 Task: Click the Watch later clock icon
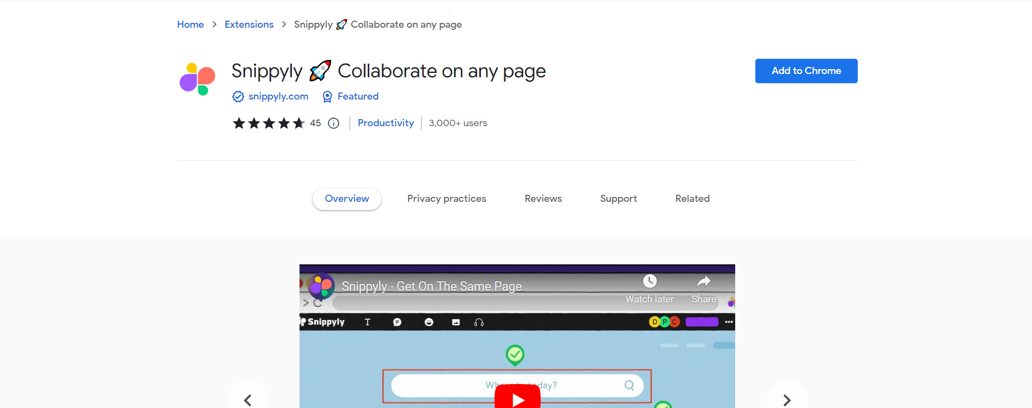click(x=650, y=281)
